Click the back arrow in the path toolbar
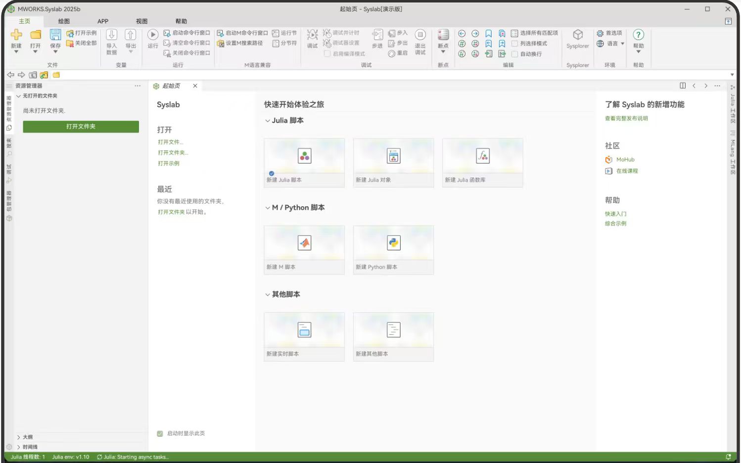This screenshot has height=463, width=741. 10,75
